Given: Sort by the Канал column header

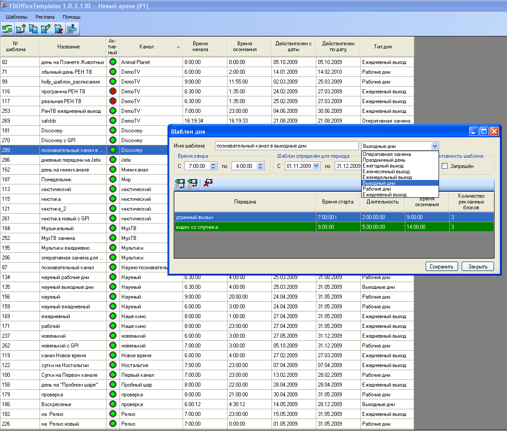Looking at the screenshot, I should [147, 47].
